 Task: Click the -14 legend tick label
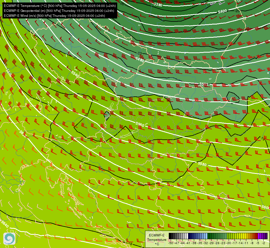pyautogui.click(x=240, y=243)
